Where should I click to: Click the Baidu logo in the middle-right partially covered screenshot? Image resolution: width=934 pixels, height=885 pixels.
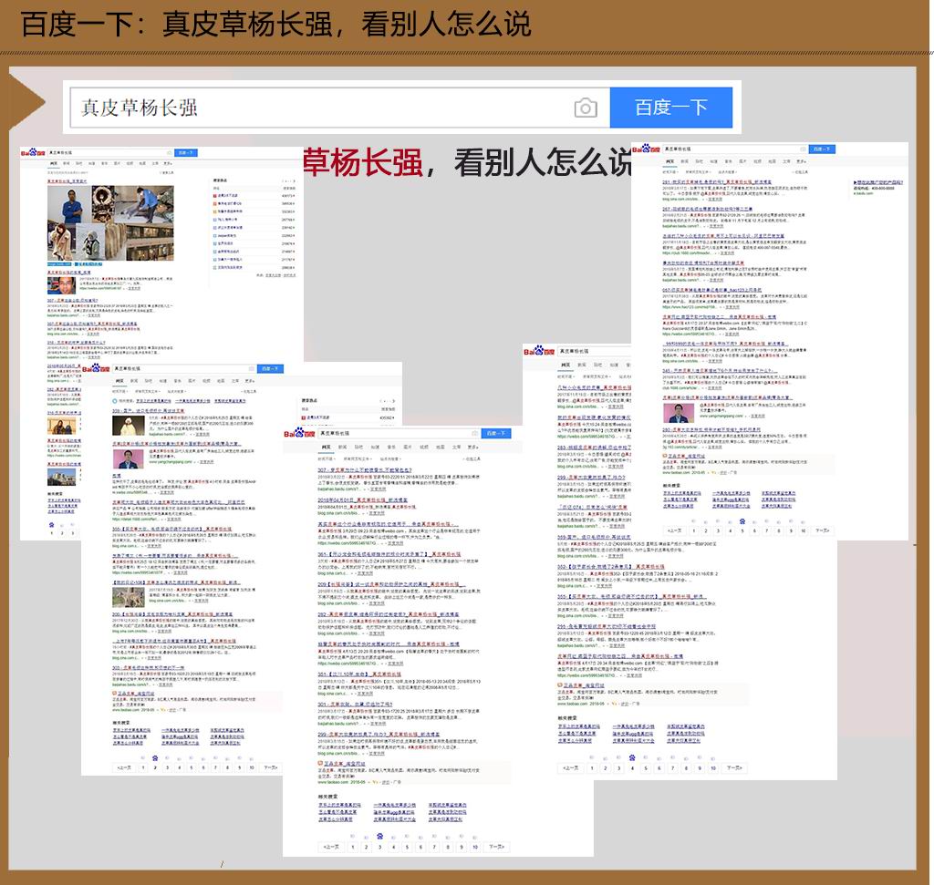pos(539,351)
